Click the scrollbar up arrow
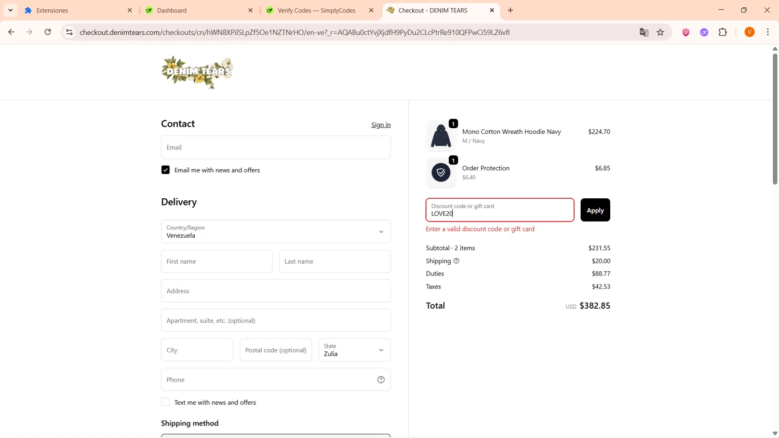Screen dimensions: 779x438 point(775,49)
